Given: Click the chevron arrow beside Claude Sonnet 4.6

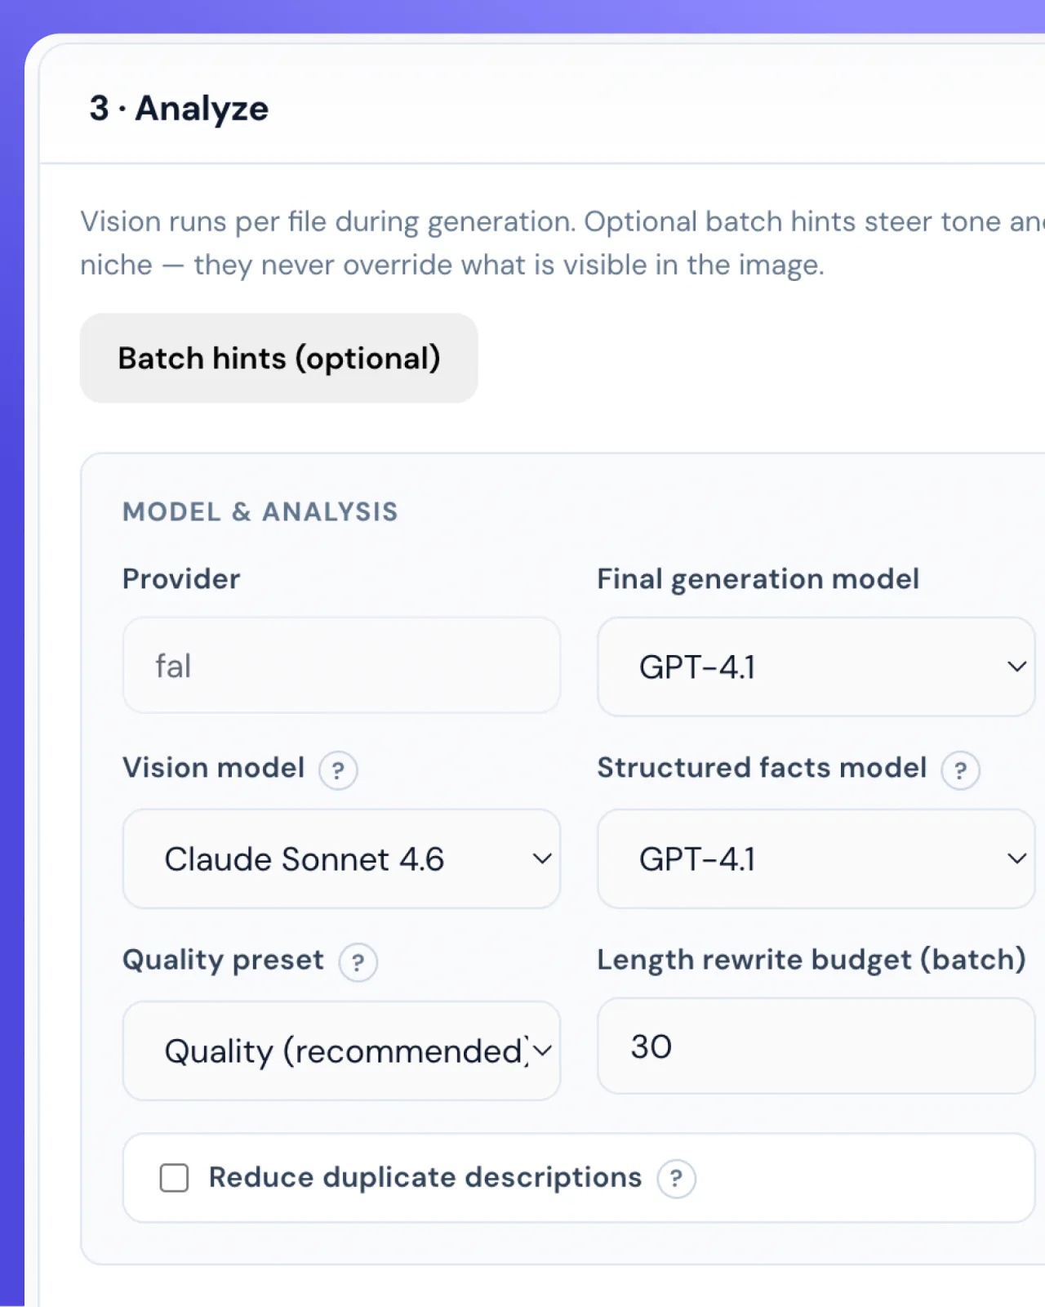Looking at the screenshot, I should 542,859.
